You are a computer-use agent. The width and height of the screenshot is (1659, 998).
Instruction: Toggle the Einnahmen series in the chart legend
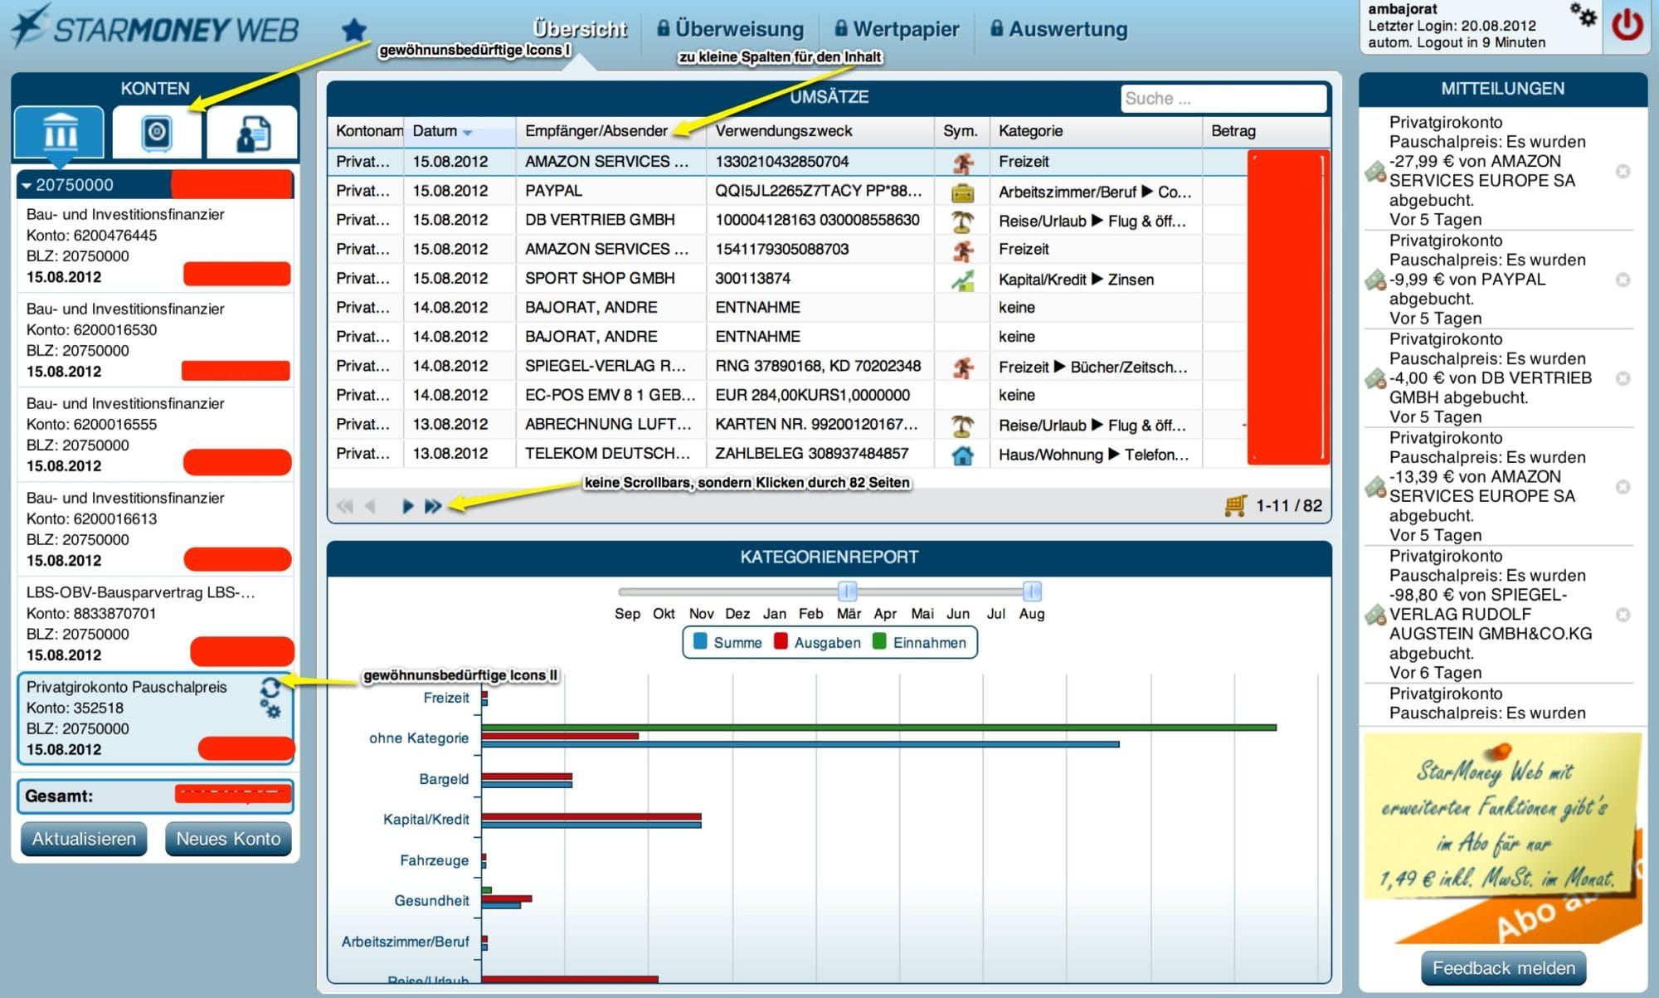click(919, 642)
